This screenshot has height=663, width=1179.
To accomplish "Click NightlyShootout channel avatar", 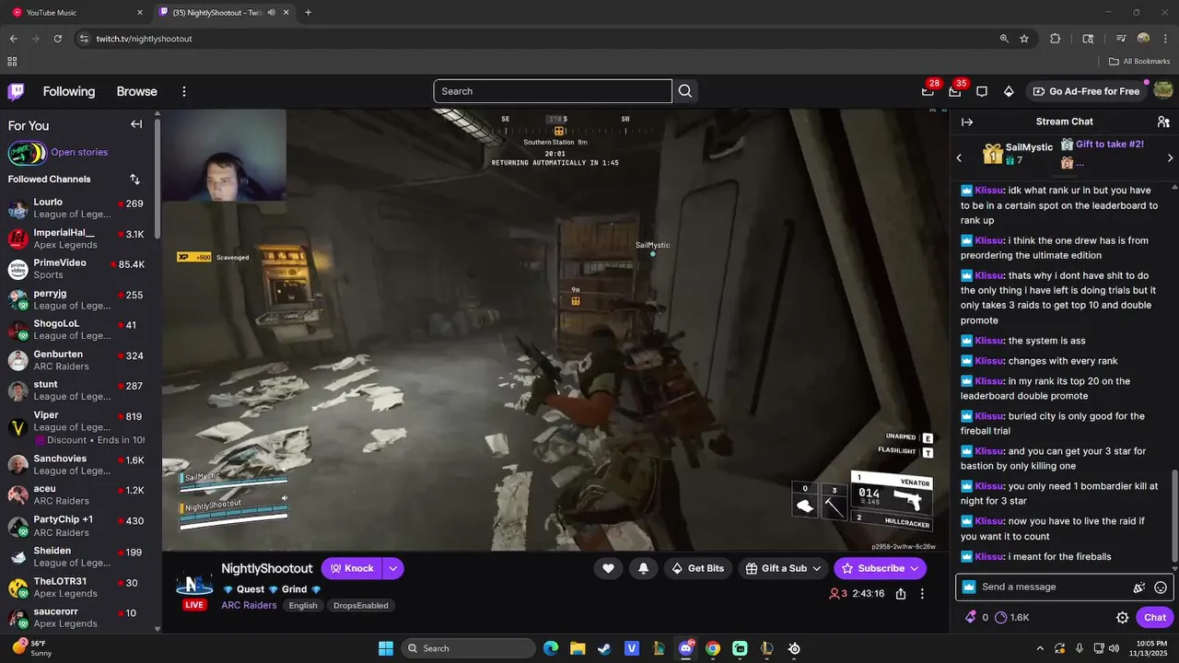I will (194, 583).
